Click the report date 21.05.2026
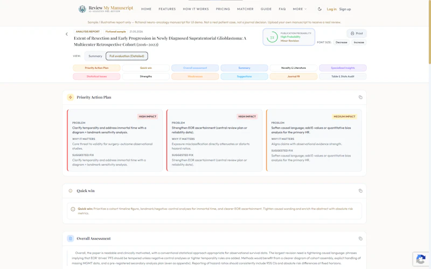This screenshot has width=431, height=269. click(136, 32)
